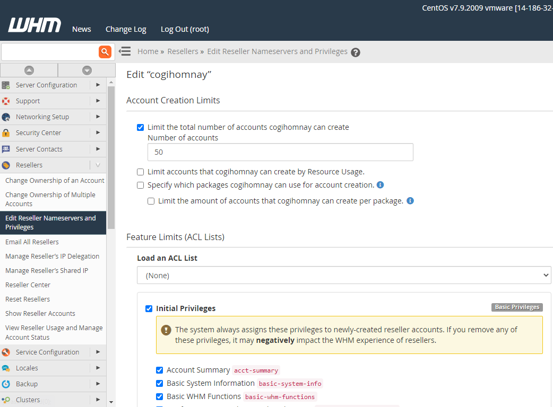This screenshot has height=407, width=553.
Task: Open the help question mark icon
Action: pyautogui.click(x=356, y=52)
